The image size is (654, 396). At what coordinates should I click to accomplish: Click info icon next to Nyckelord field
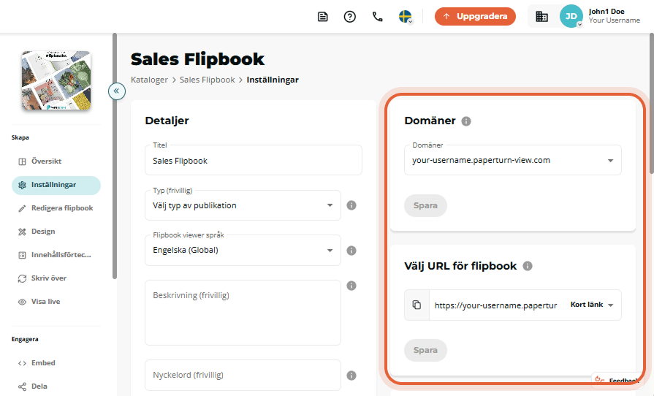click(x=351, y=376)
